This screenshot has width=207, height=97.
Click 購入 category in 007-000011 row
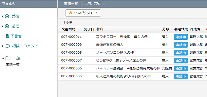165,37
